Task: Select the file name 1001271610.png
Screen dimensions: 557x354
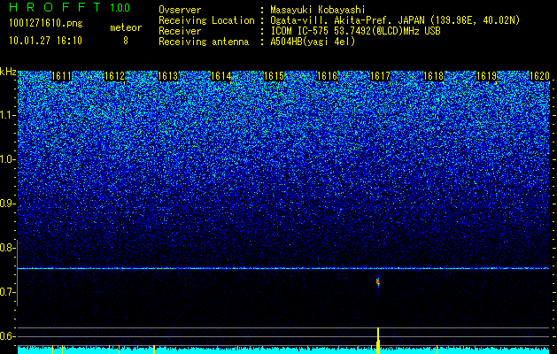Action: tap(46, 23)
